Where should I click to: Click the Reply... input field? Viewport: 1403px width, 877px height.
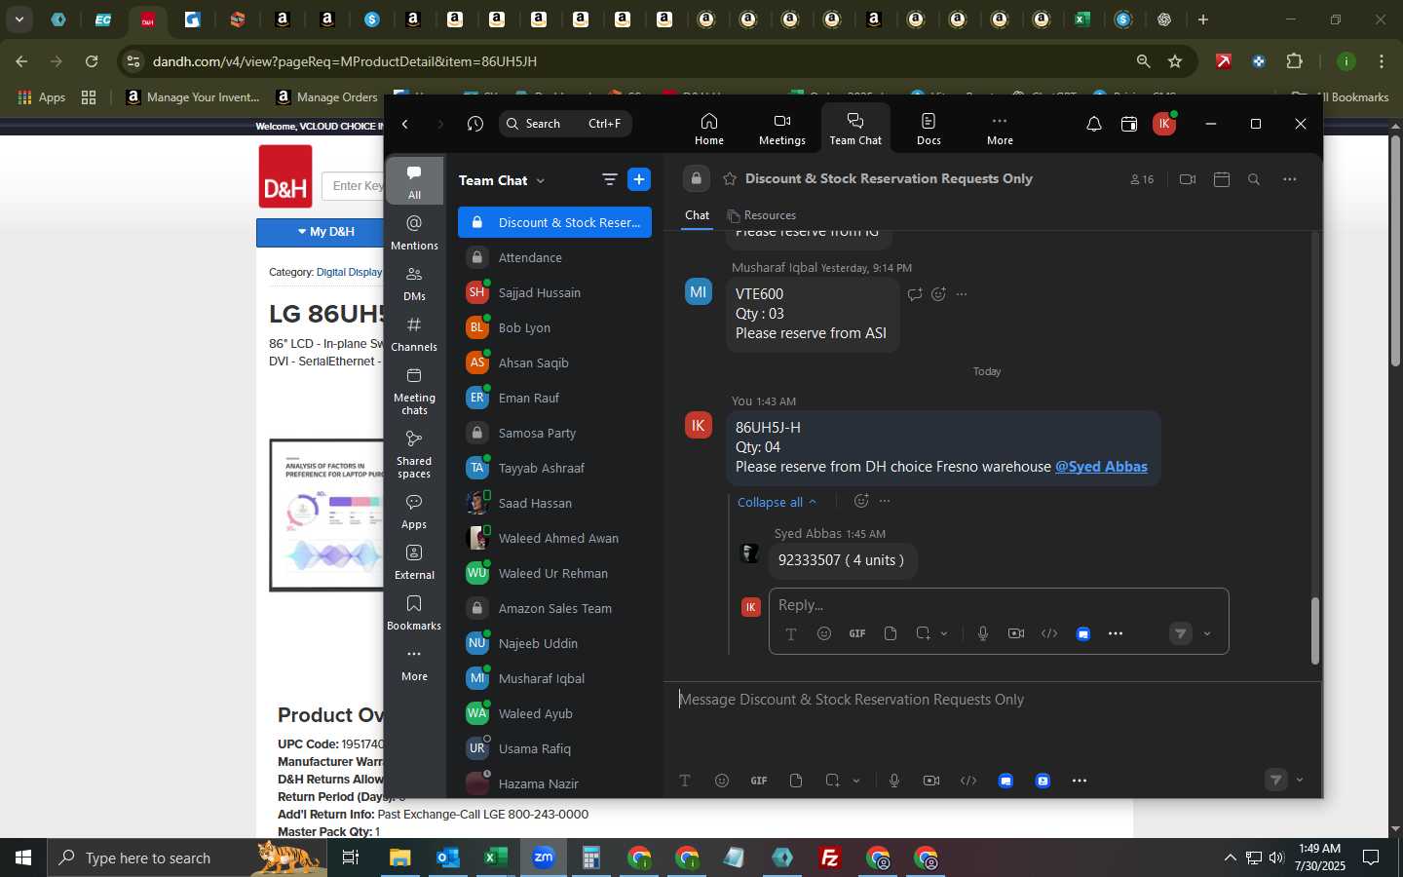(998, 605)
